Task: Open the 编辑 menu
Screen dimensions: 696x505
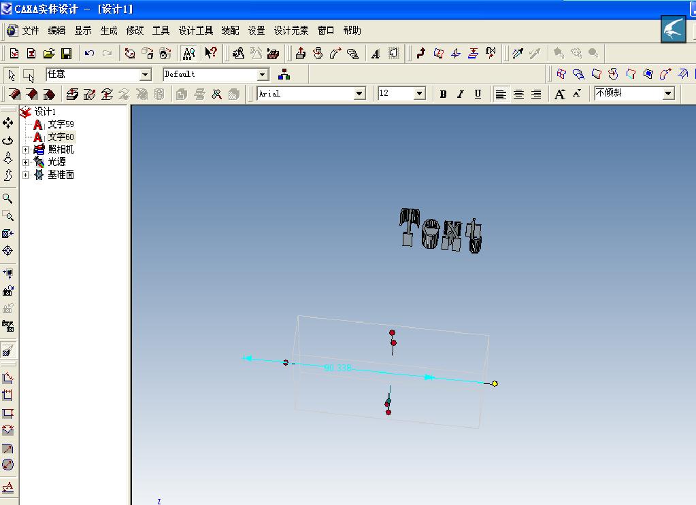Action: [56, 31]
